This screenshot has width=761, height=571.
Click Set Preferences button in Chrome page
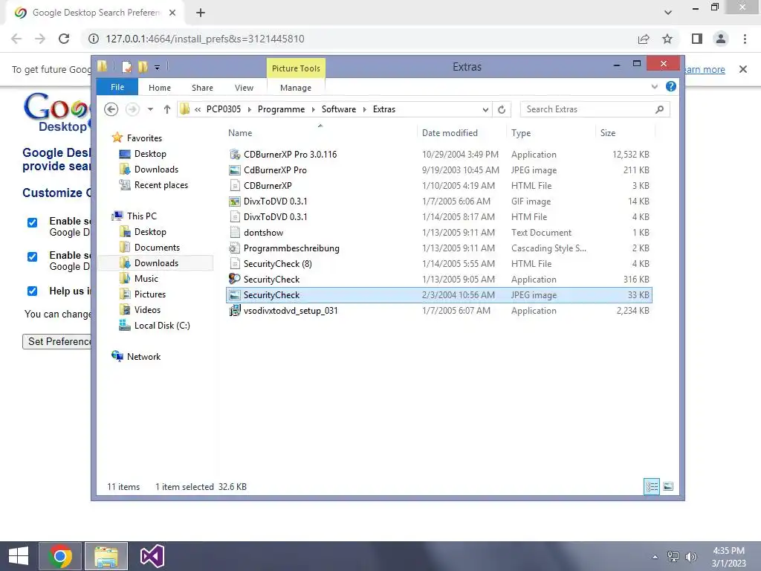(x=56, y=341)
